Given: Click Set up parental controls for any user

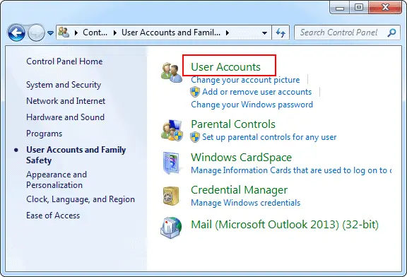Looking at the screenshot, I should (269, 137).
